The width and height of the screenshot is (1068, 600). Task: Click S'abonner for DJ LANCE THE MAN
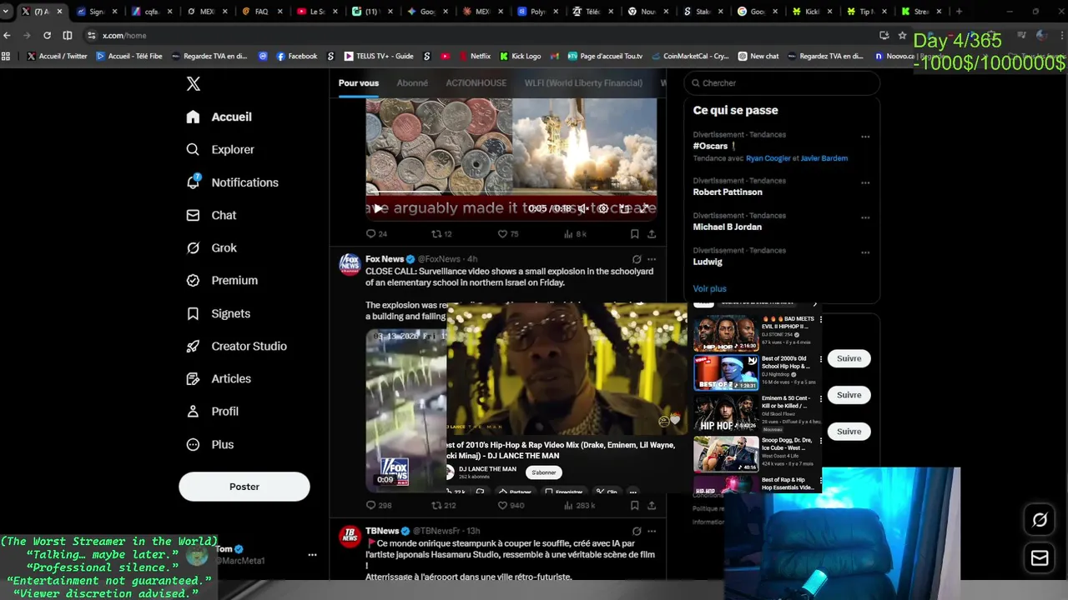(543, 472)
